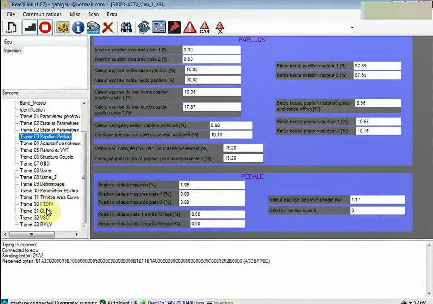Click the CAN warning triangle icon
The width and height of the screenshot is (433, 304).
[x=204, y=27]
